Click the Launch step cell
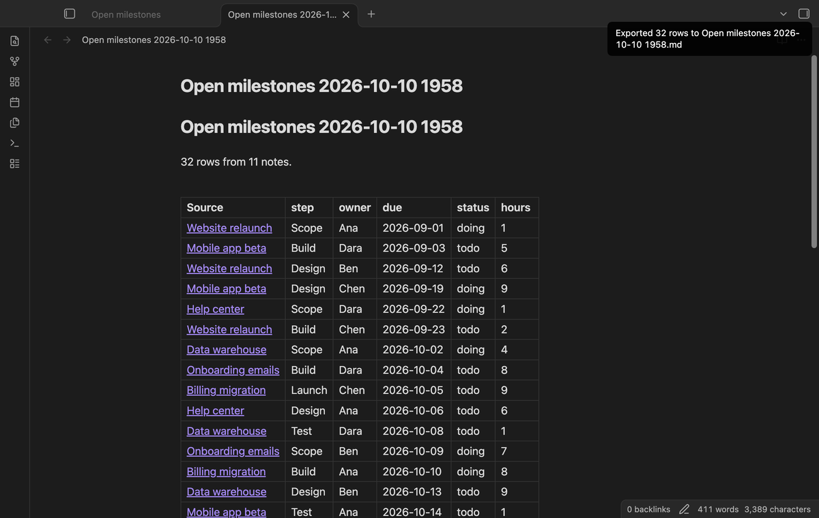 [309, 391]
